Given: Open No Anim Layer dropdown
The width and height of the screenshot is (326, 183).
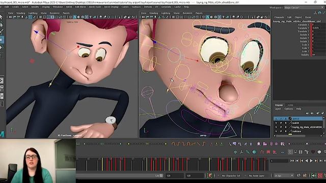Looking at the screenshot, I should (257, 175).
